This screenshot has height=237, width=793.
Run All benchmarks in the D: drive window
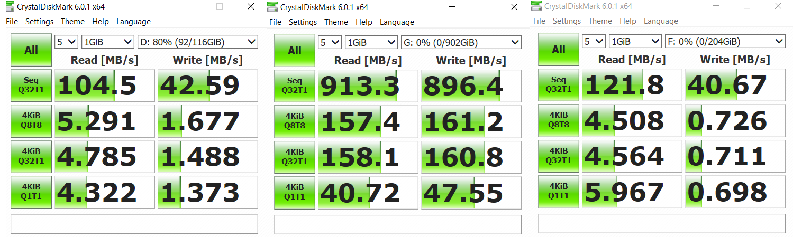31,50
